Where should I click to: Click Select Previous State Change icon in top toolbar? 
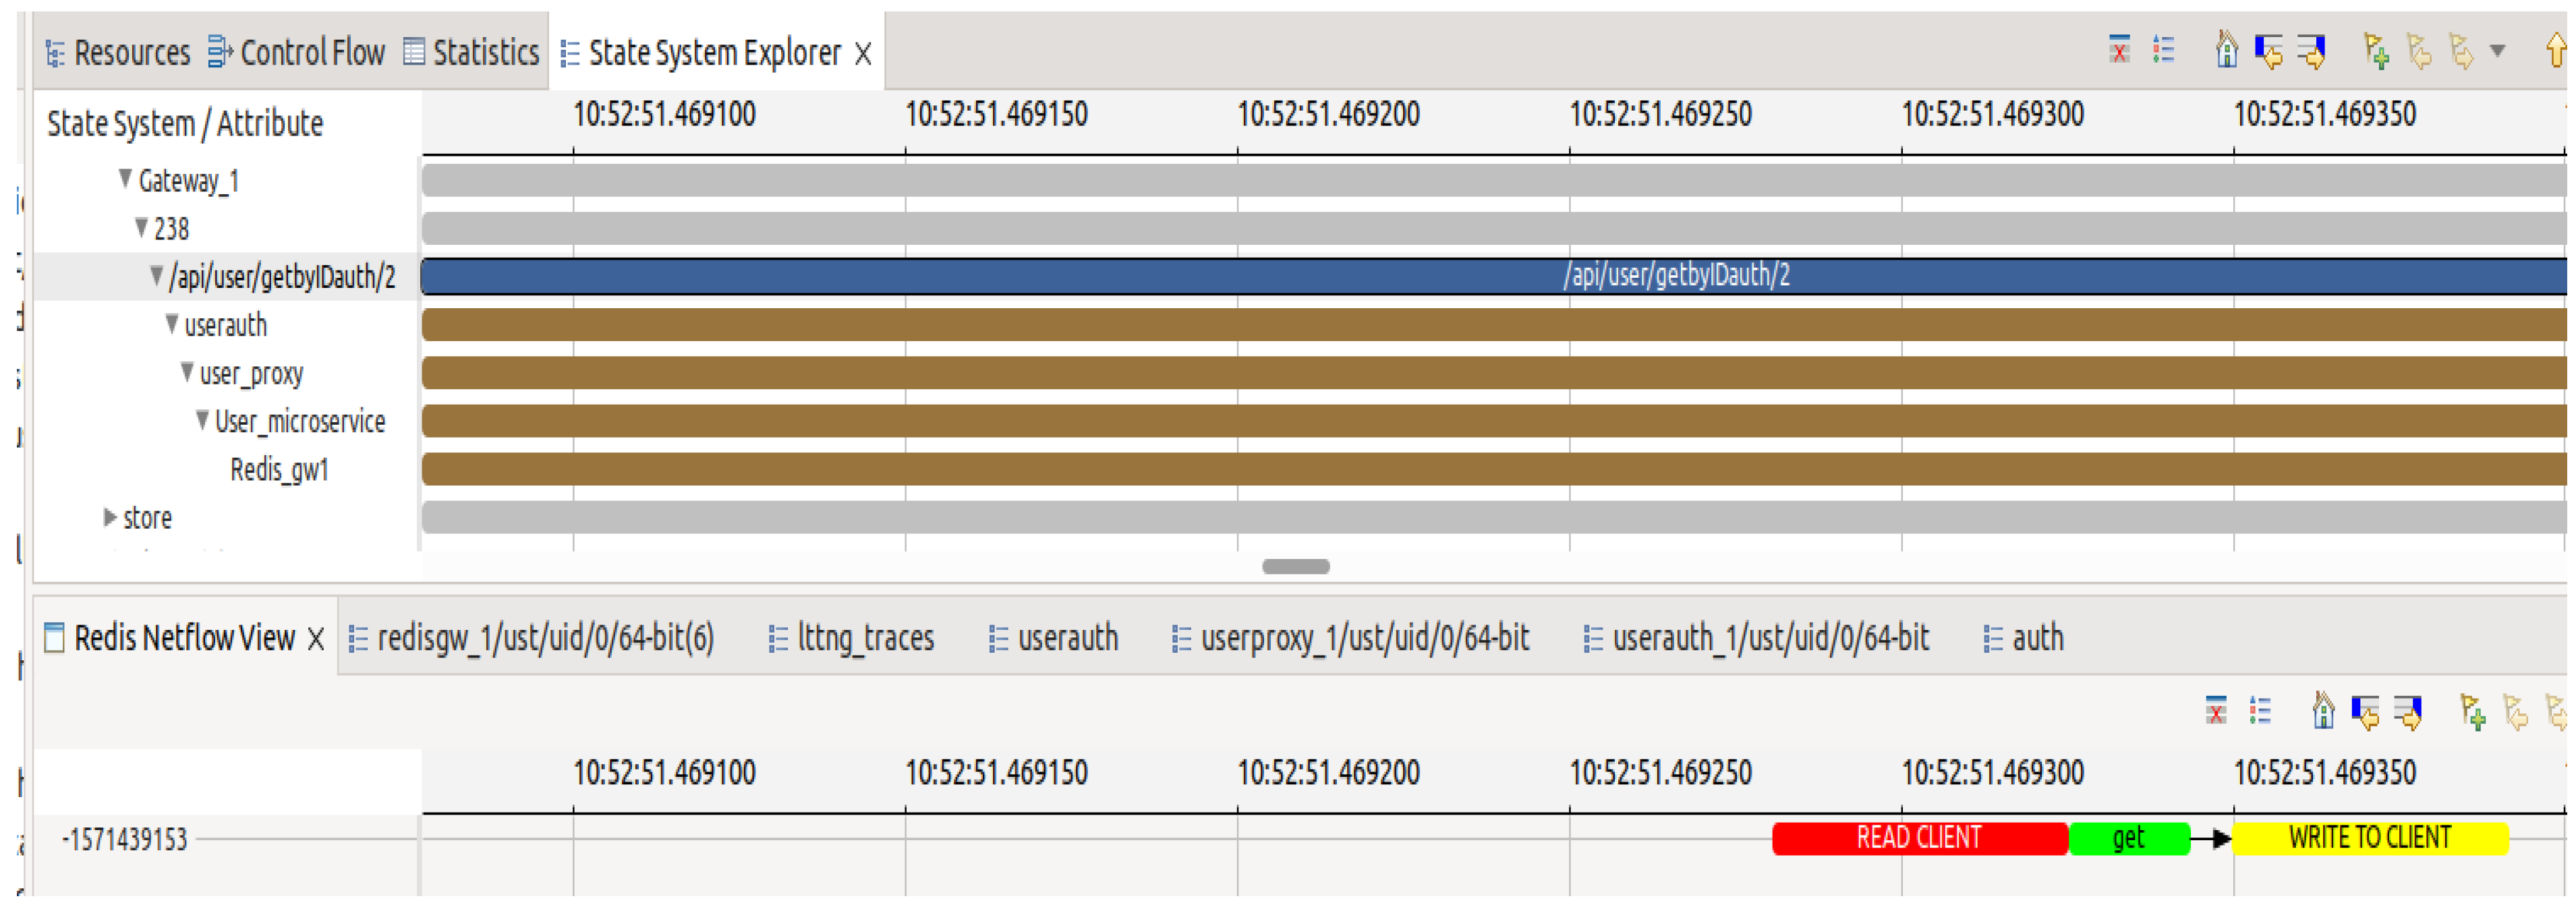(x=2268, y=50)
